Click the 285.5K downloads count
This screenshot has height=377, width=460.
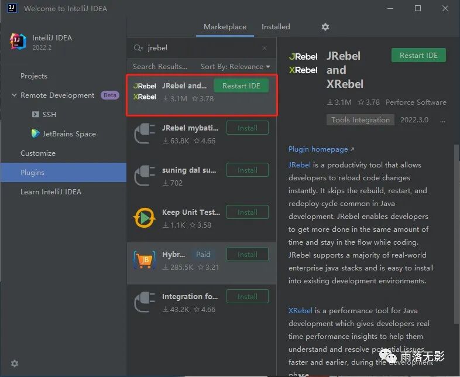coord(178,268)
